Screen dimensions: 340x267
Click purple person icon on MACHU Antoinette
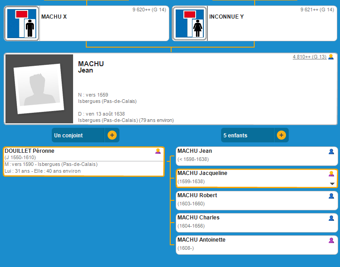pos(331,240)
